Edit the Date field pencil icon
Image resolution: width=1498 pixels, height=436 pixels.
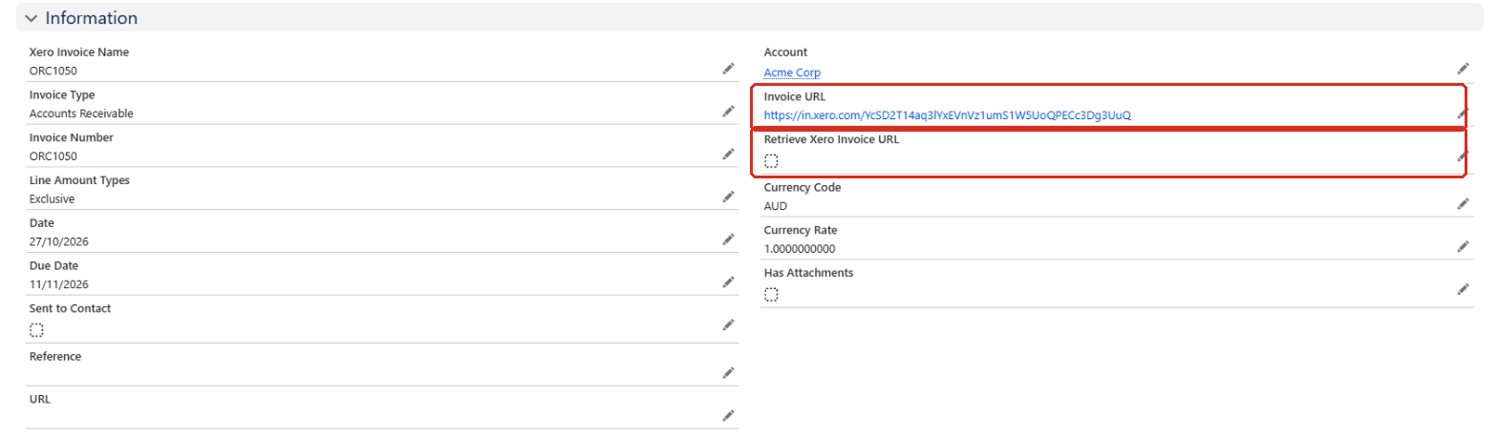(x=728, y=240)
